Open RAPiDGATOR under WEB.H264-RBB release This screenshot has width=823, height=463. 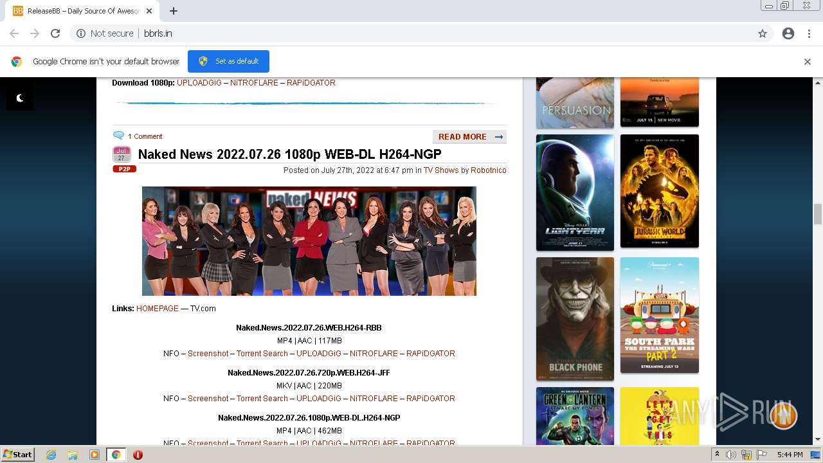coord(431,354)
